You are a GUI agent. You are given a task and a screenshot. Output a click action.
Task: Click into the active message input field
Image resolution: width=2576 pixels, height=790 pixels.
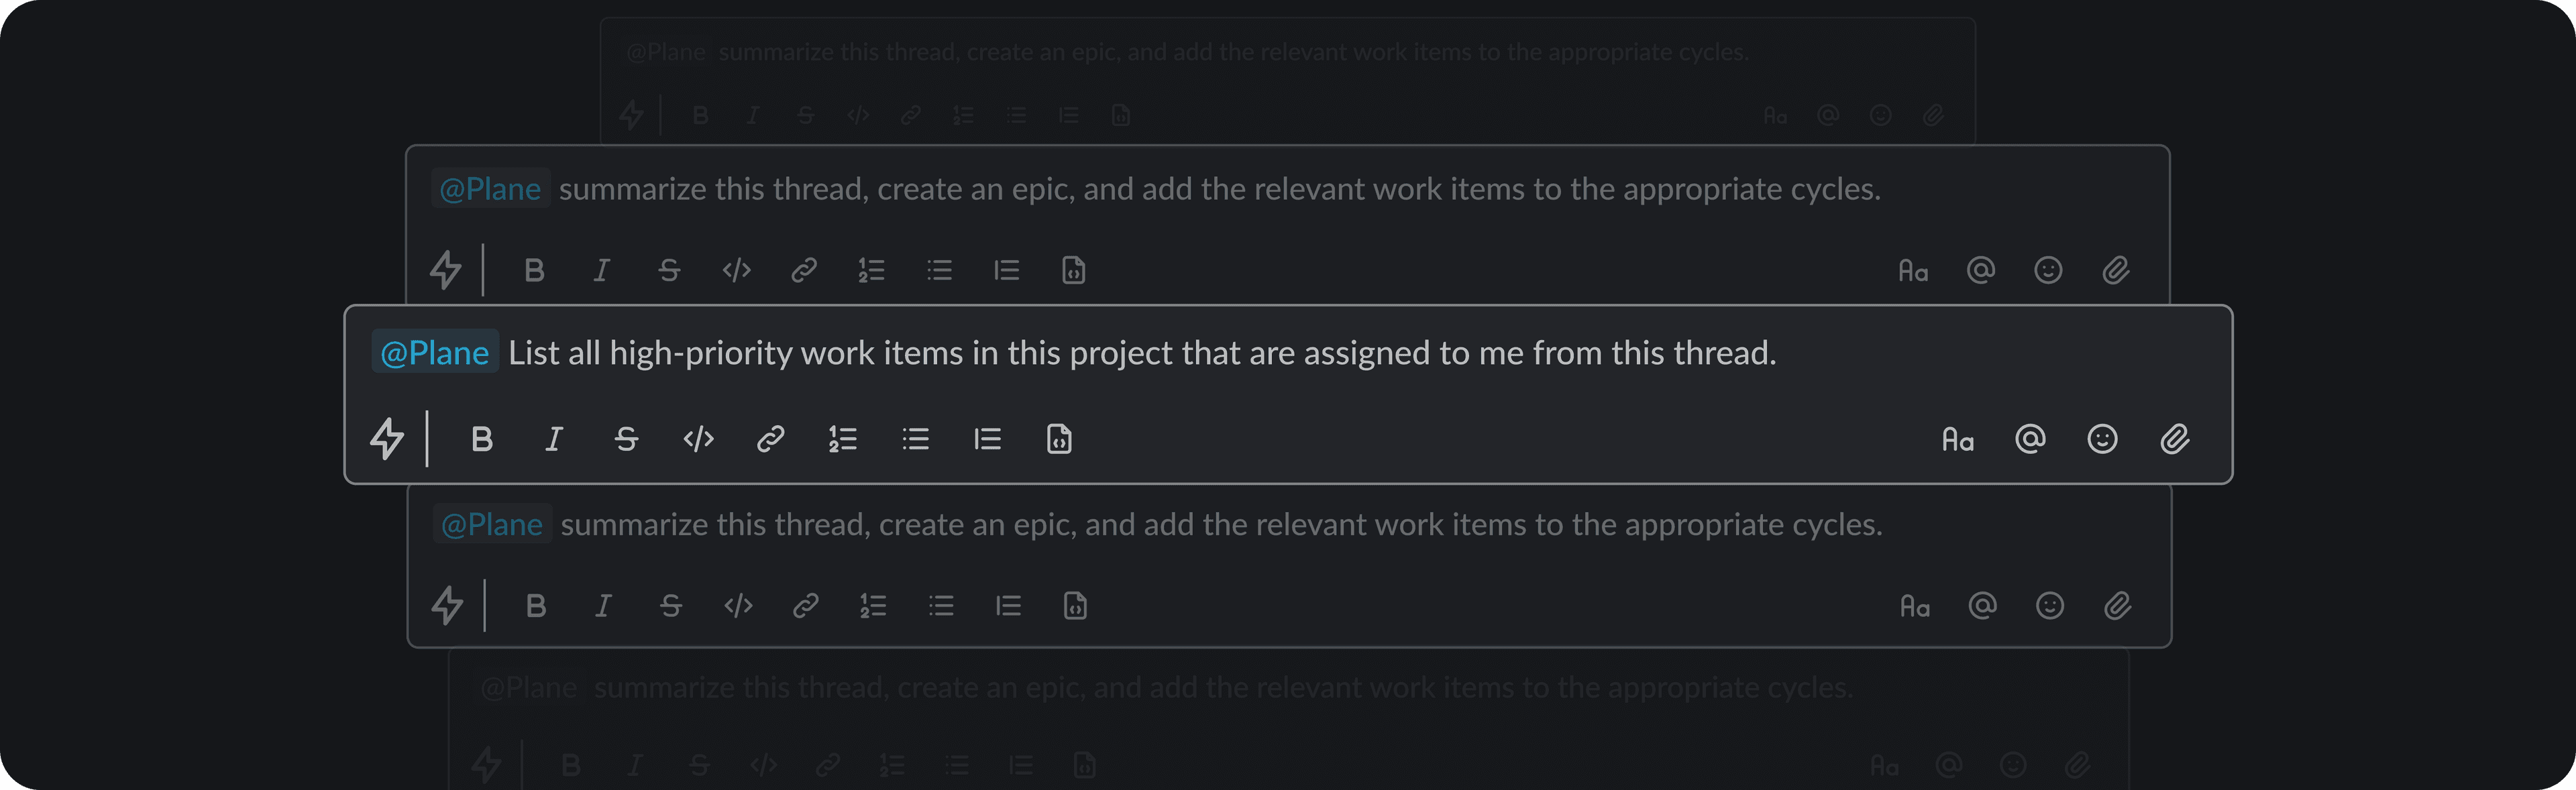coord(1200,352)
